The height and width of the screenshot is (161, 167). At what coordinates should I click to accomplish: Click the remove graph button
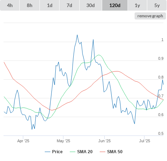pyautogui.click(x=150, y=16)
